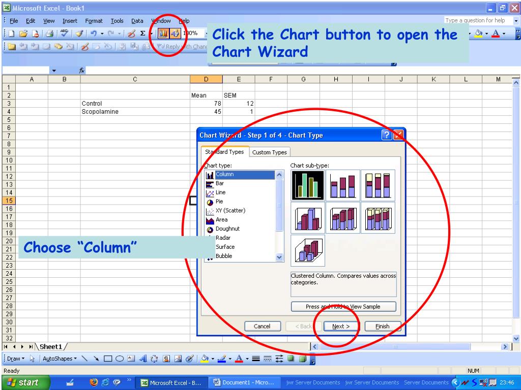Select the Sheet1 worksheet tab
521x390 pixels.
[x=51, y=346]
